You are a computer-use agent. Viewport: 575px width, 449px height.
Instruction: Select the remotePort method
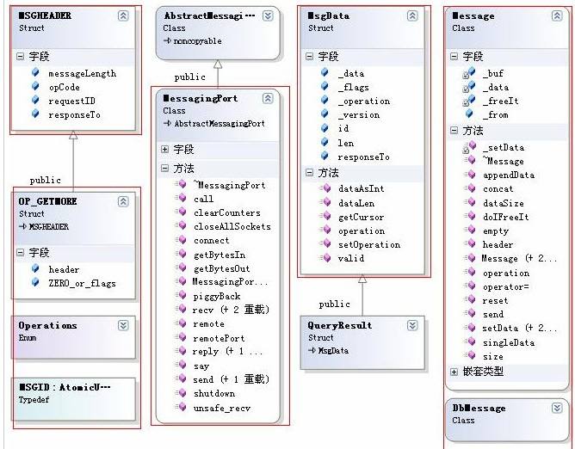click(x=219, y=338)
